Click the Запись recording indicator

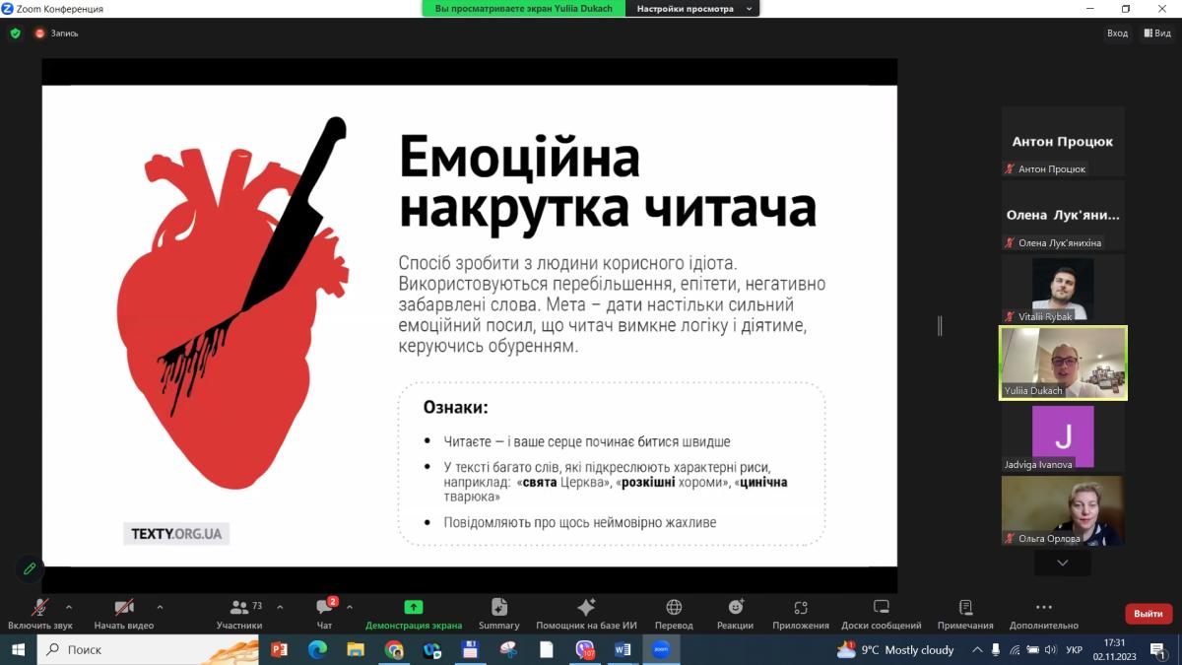coord(56,33)
